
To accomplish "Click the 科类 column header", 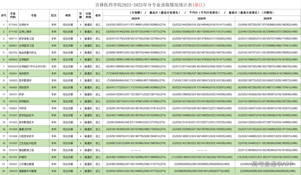I will [68, 15].
